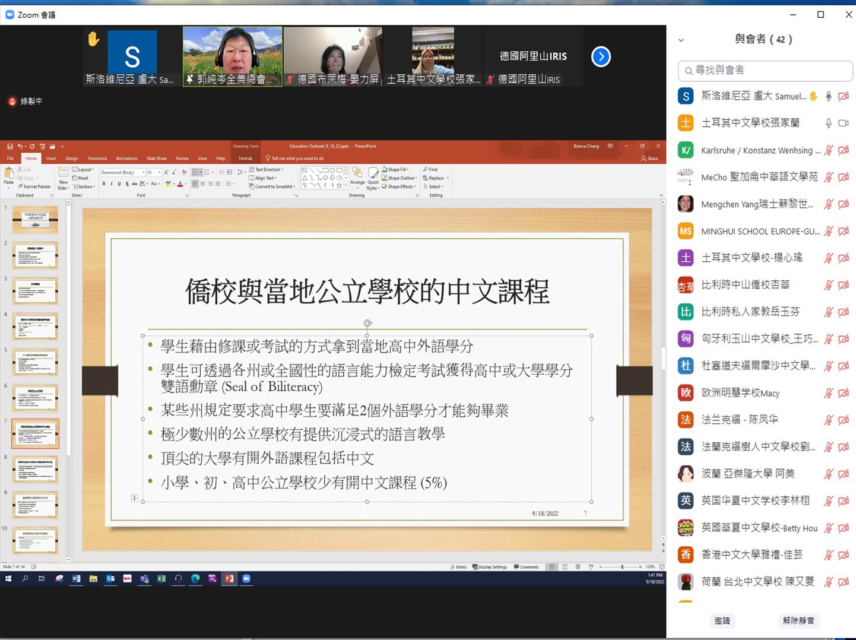Fit slide to current window
Screen dimensions: 856x640
tap(662, 567)
